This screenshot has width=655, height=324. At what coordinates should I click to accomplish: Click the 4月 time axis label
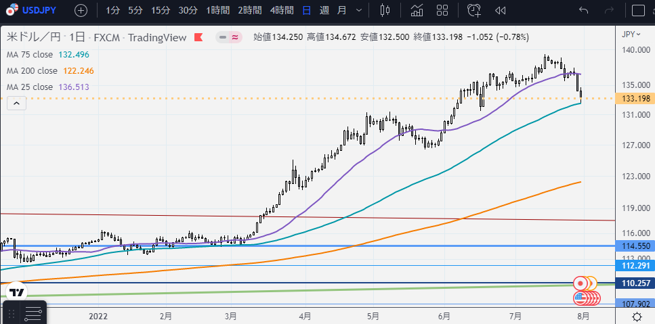tap(305, 317)
